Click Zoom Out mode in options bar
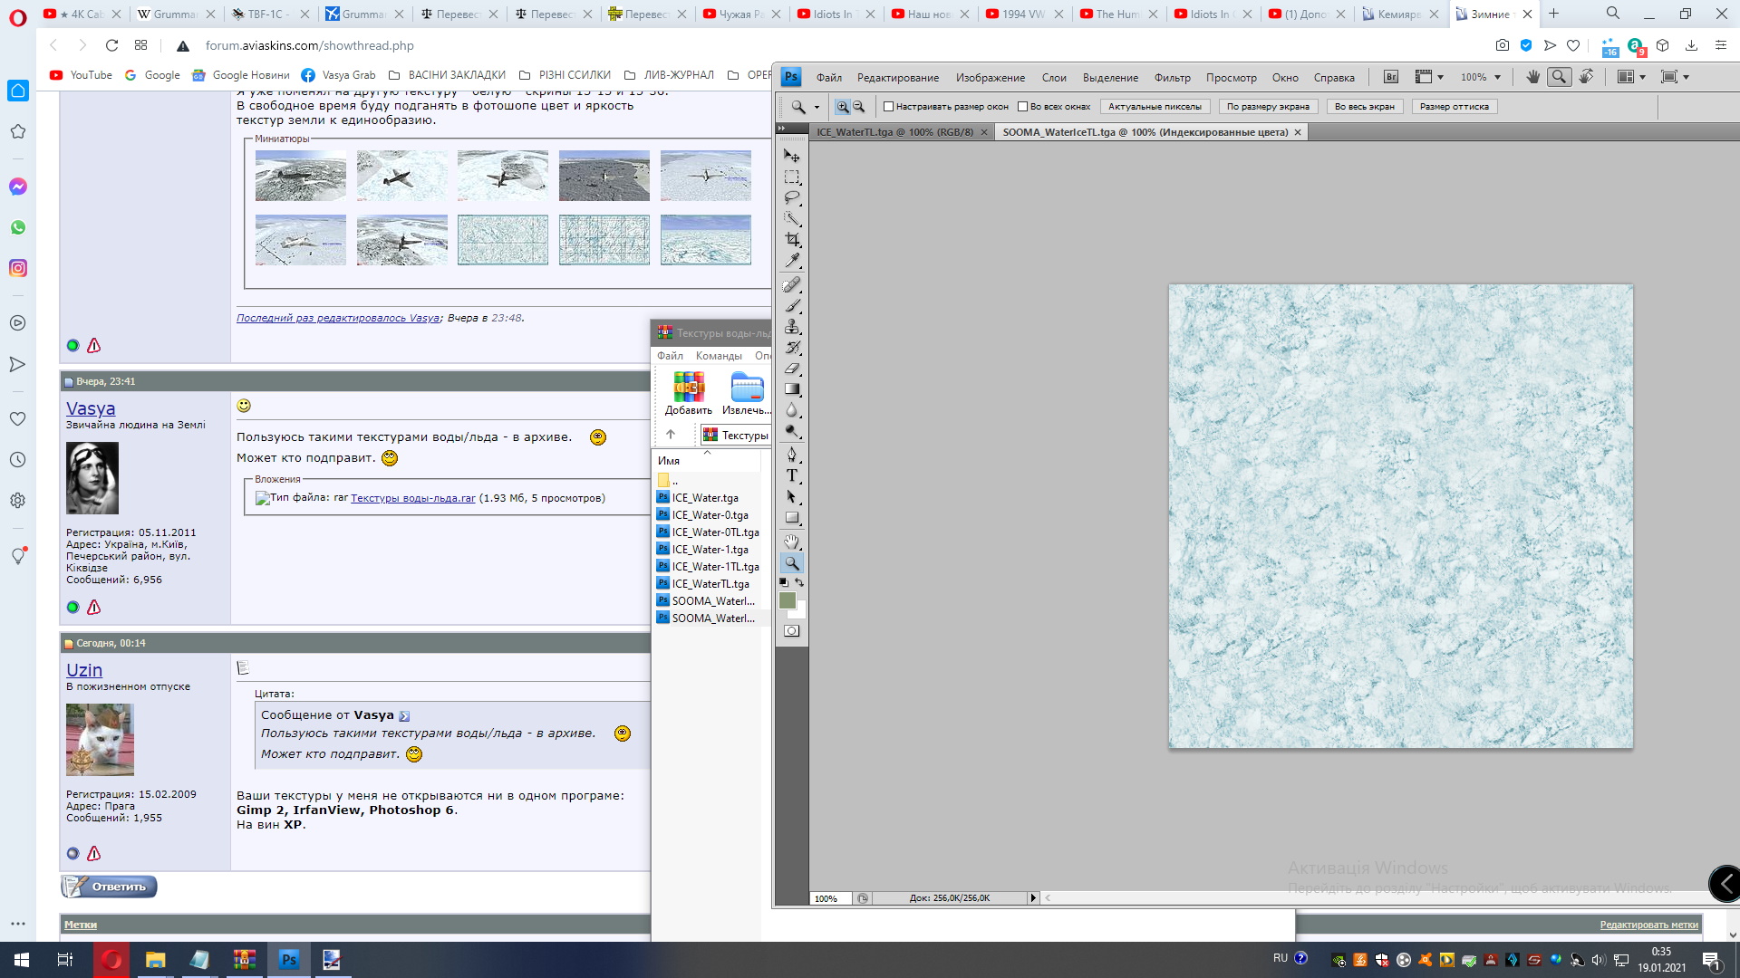This screenshot has height=978, width=1740. pyautogui.click(x=858, y=107)
